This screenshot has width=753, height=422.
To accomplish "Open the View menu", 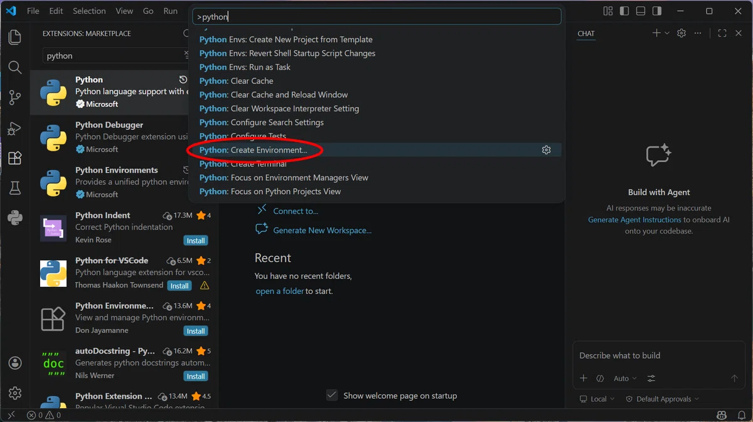I will click(124, 11).
